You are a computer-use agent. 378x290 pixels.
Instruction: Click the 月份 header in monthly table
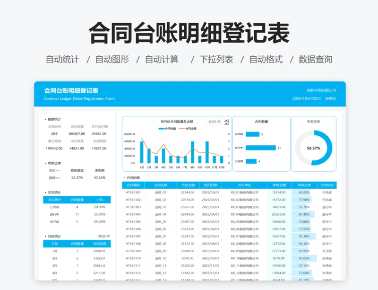(54, 244)
